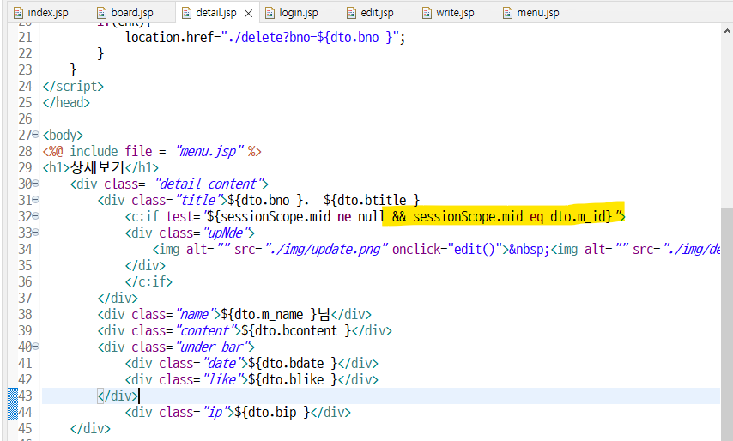Click the "menu.jsp" include file string

[210, 152]
